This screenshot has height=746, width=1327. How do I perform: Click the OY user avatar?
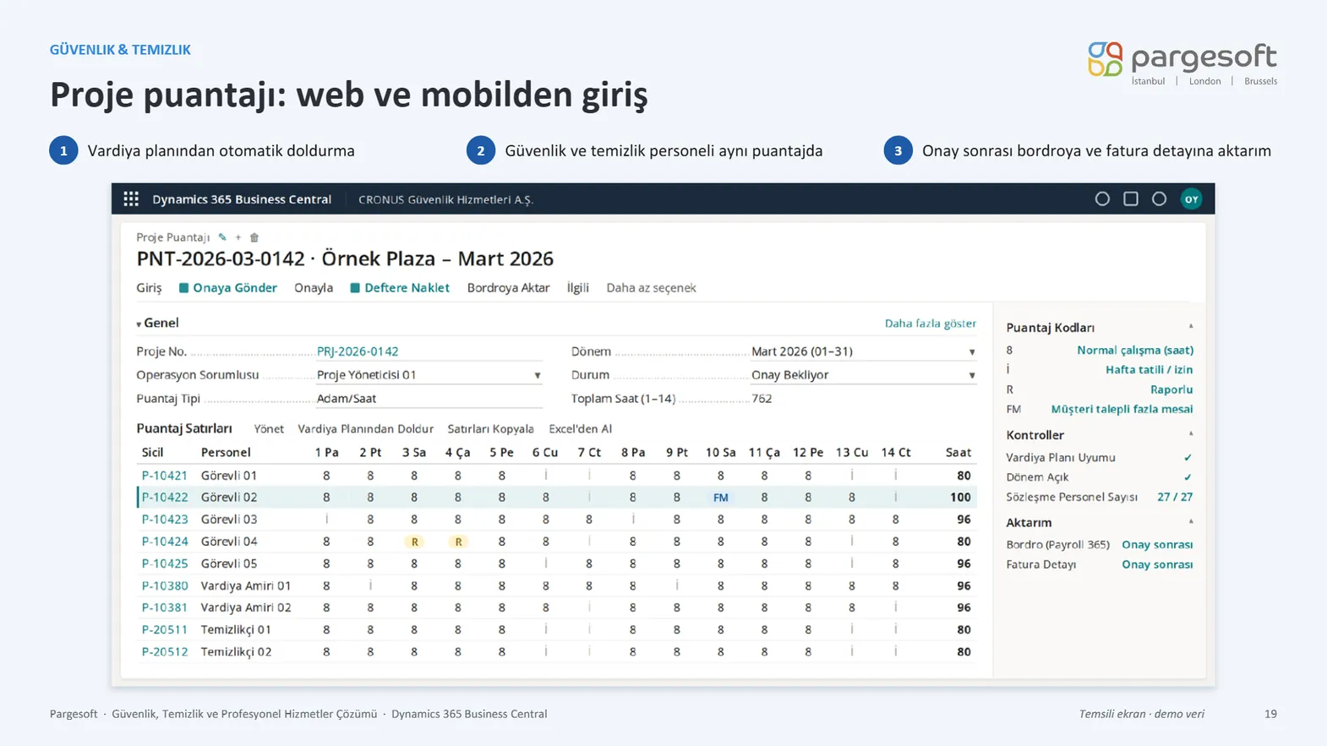(1191, 199)
